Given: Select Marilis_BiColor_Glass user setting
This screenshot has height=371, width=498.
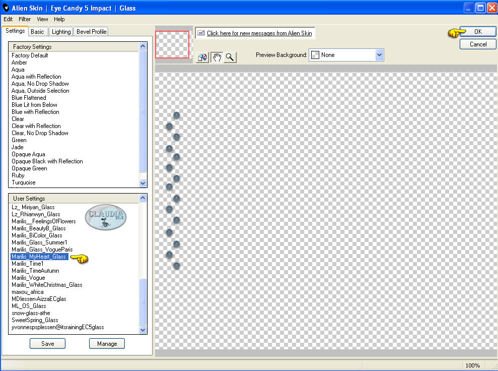Looking at the screenshot, I should (37, 235).
